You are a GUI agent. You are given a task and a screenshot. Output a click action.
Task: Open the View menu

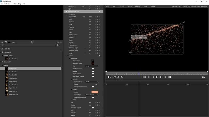coord(10,4)
